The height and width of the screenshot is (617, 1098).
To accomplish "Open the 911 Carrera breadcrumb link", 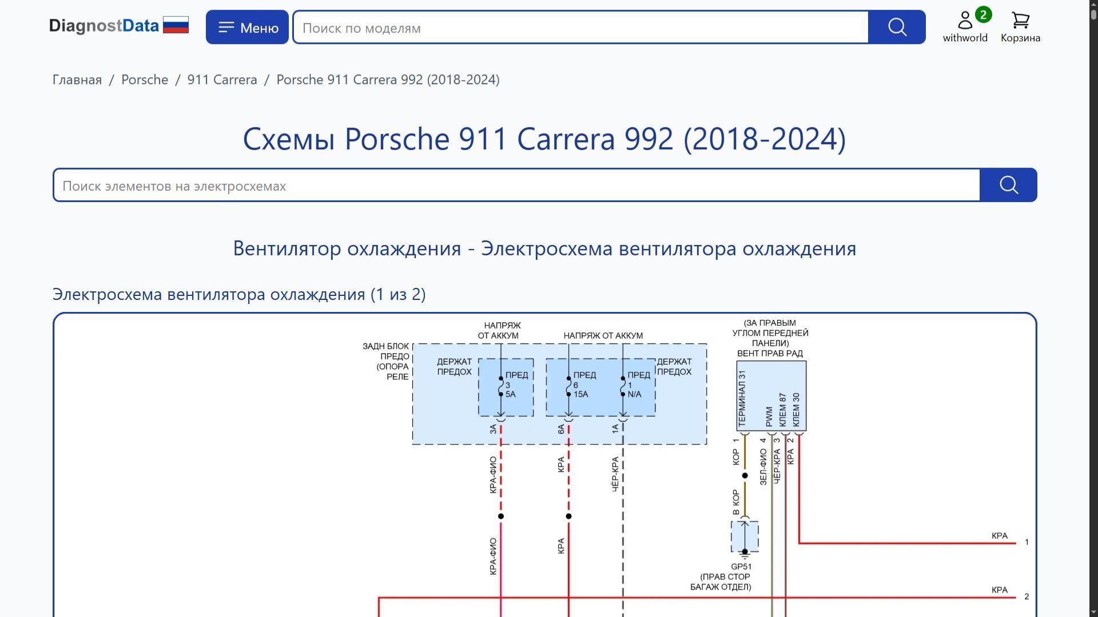I will (222, 80).
